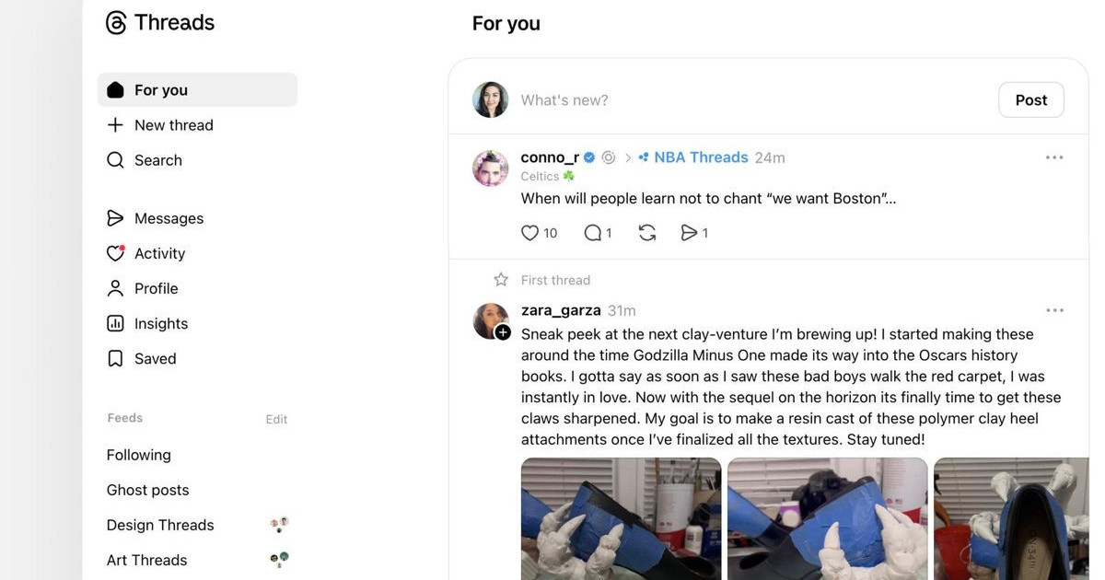Repost conno_r's Celtics thread

(647, 233)
